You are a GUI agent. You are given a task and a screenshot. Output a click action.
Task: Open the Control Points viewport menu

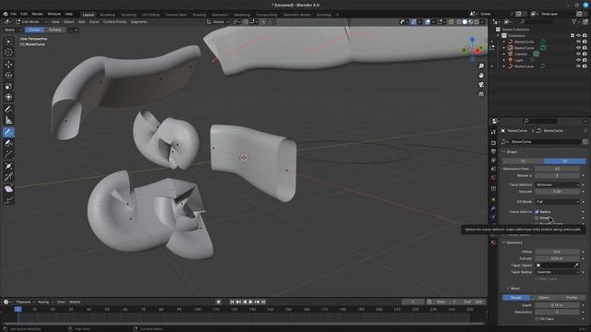(x=115, y=22)
